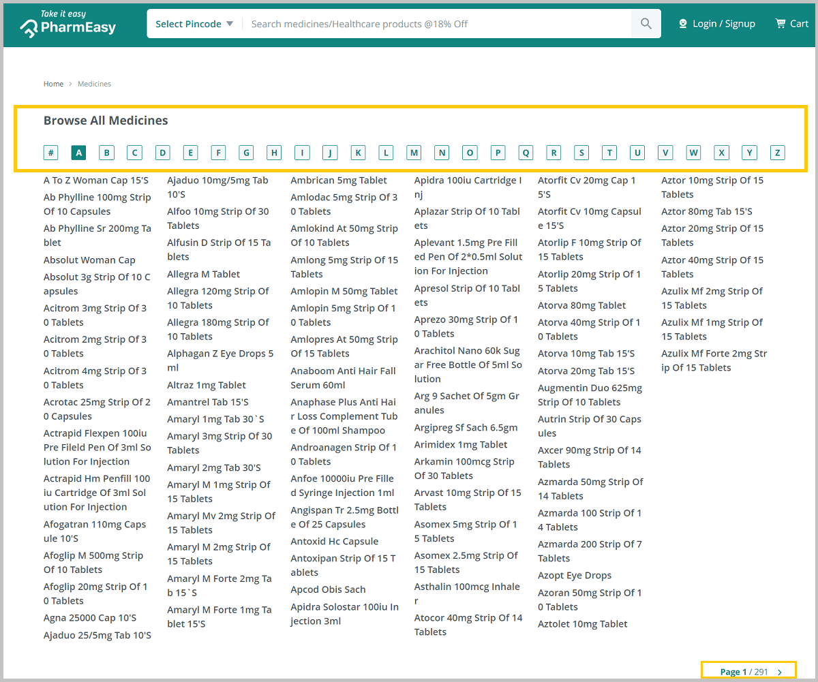Open Atorva 10mg Tab 15'S

[586, 354]
